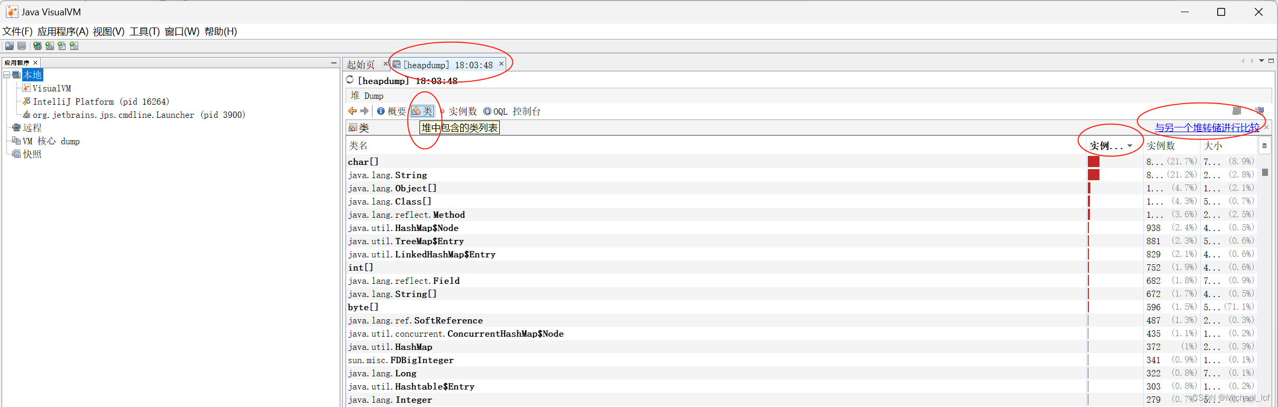Switch to the 实例数 instances view
This screenshot has width=1278, height=407.
click(x=459, y=111)
